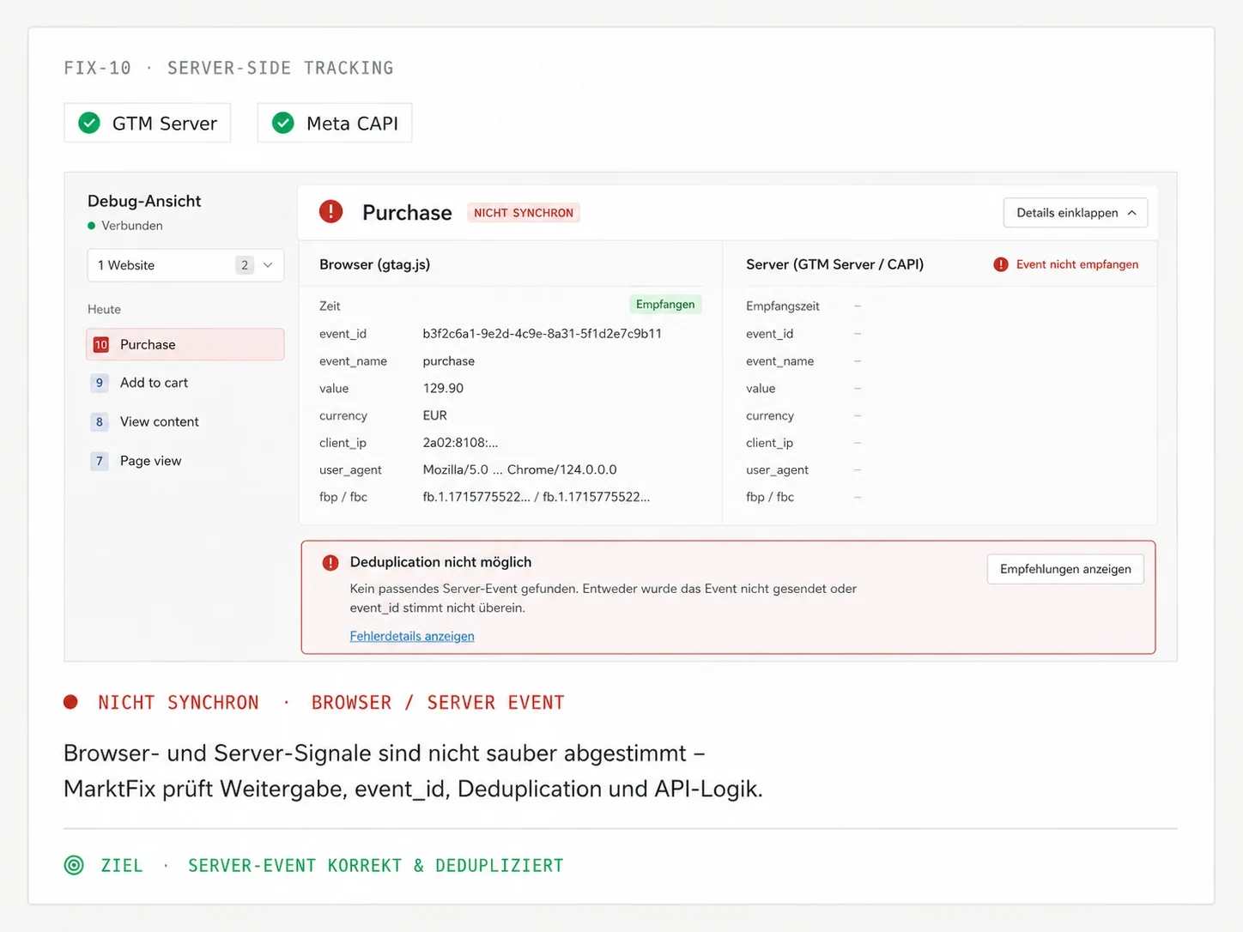Viewport: 1243px width, 932px height.
Task: Click the fbp / fbc value fb.1.1715775522...
Action: click(x=537, y=497)
